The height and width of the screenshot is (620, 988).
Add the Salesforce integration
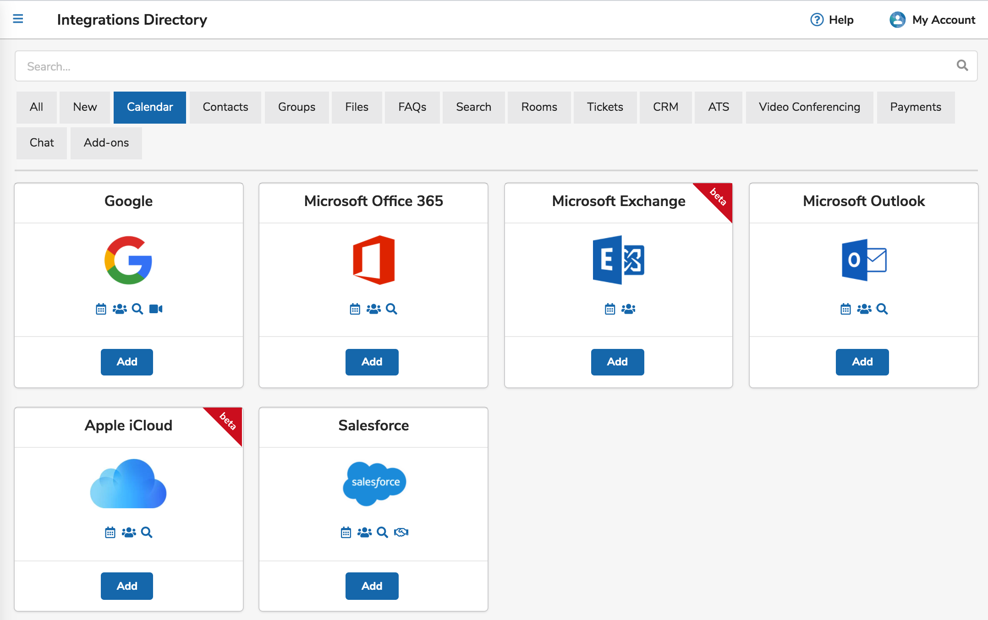[372, 586]
